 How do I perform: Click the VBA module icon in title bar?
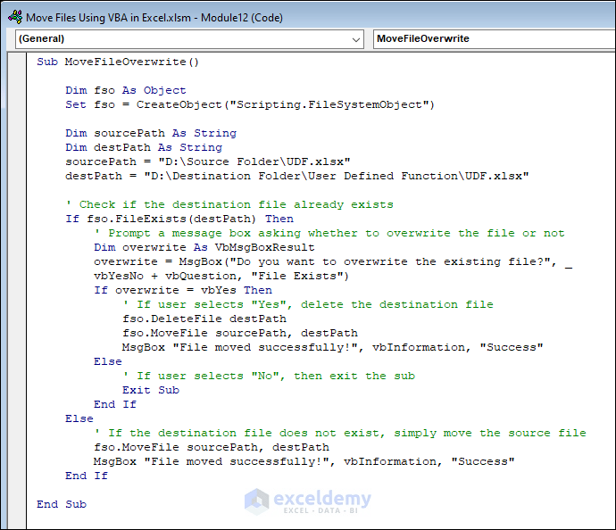point(15,17)
